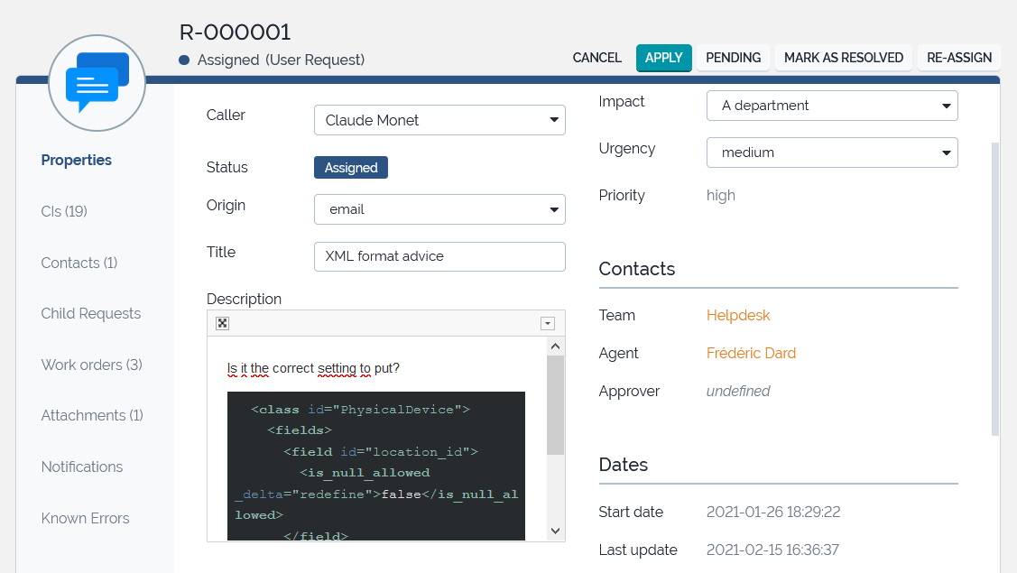
Task: Change the Urgency dropdown value
Action: [831, 152]
